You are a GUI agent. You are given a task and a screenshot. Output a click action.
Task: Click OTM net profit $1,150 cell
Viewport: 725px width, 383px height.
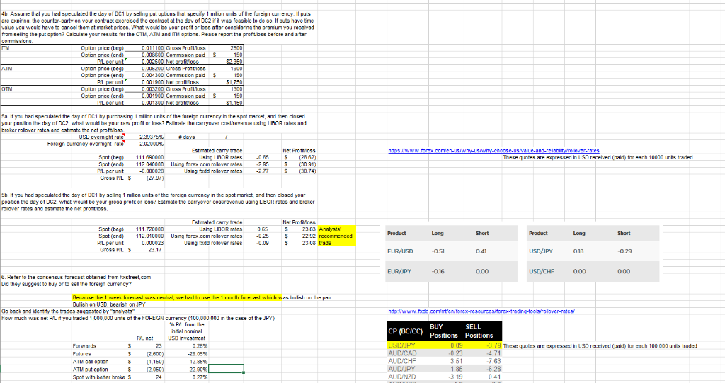coord(226,103)
